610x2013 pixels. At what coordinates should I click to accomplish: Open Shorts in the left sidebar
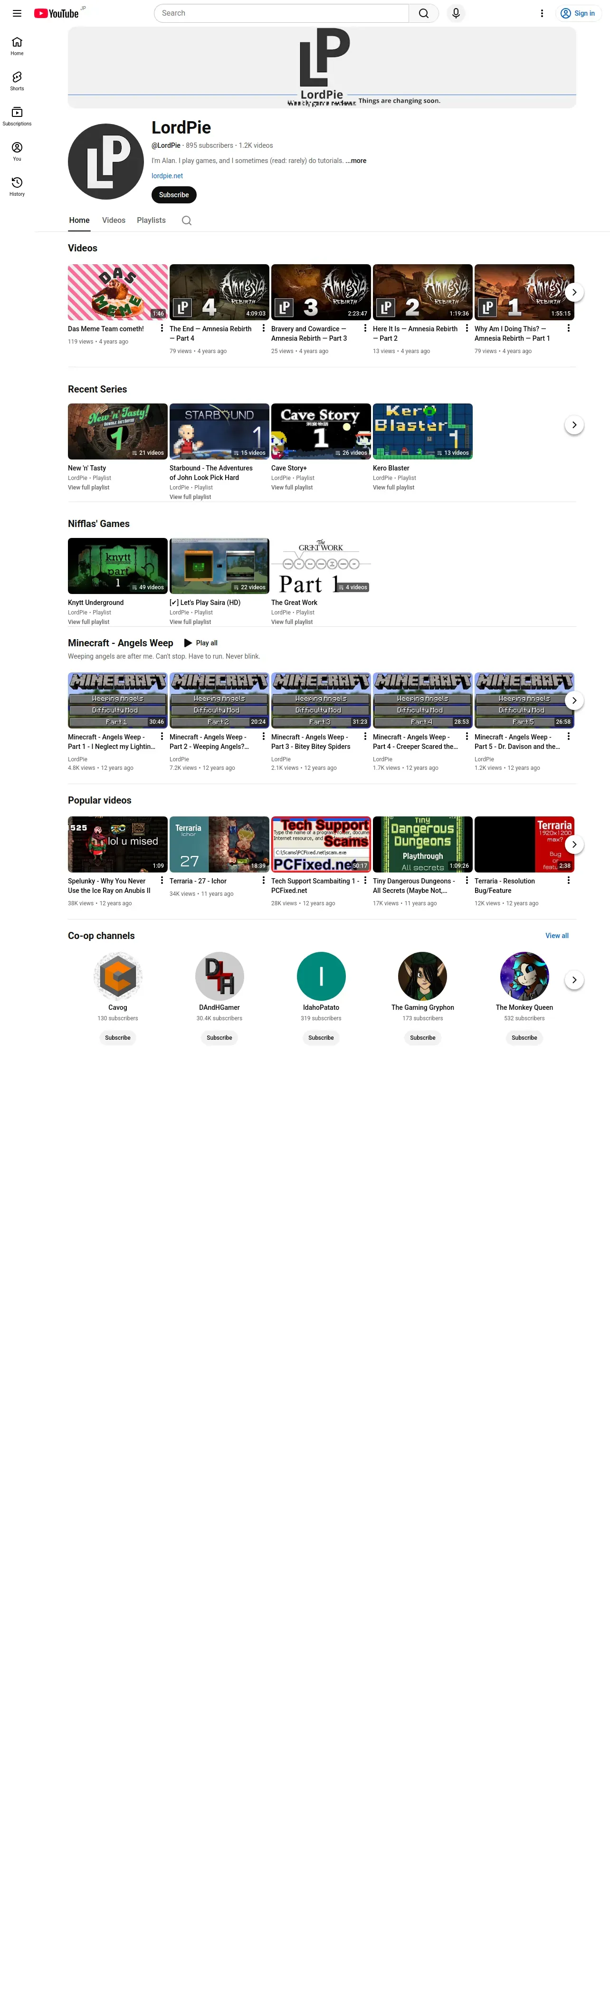17,81
